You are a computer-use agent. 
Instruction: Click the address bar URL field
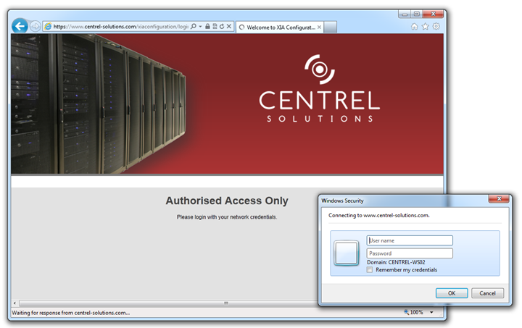(x=121, y=27)
